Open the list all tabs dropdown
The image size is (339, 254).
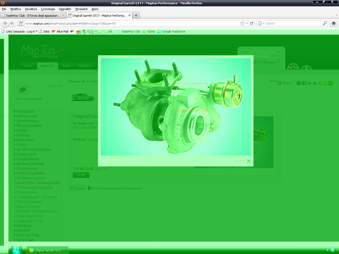(x=336, y=15)
